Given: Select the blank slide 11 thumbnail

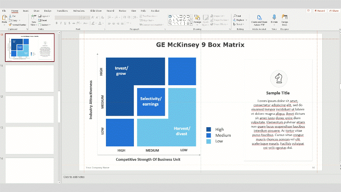Looking at the screenshot, I should (30, 78).
